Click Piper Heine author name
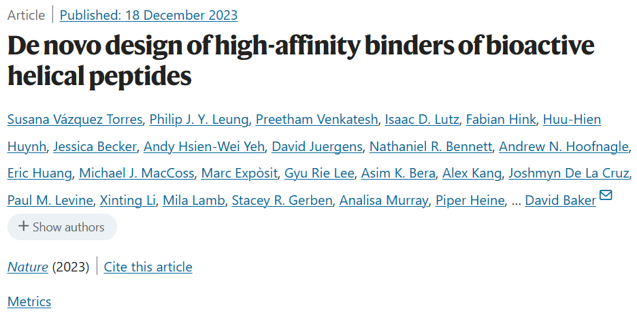637x313 pixels. pyautogui.click(x=470, y=200)
